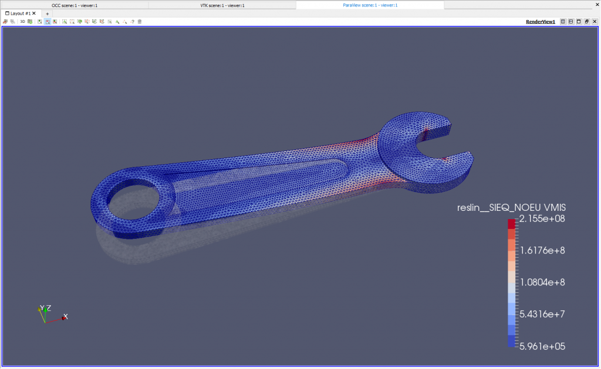Click legend value 1.6176e+8

point(542,251)
